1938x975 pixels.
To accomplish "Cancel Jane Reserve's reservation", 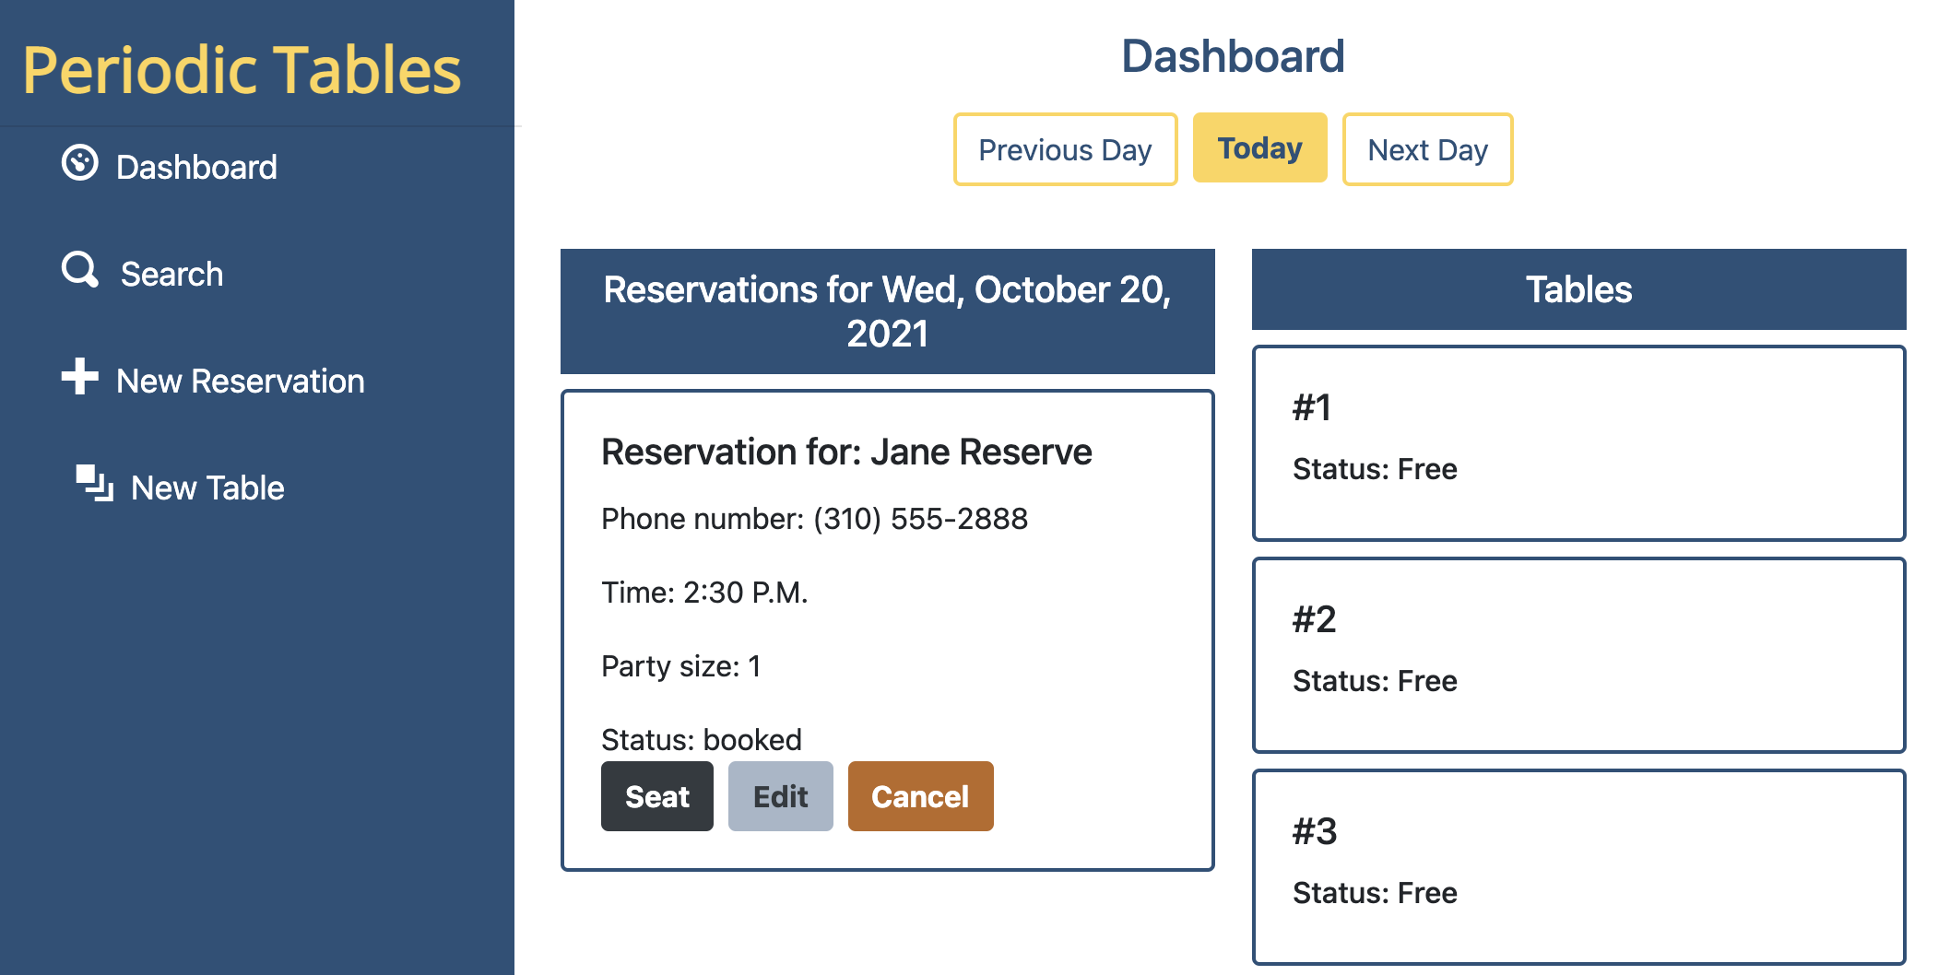I will click(x=919, y=795).
